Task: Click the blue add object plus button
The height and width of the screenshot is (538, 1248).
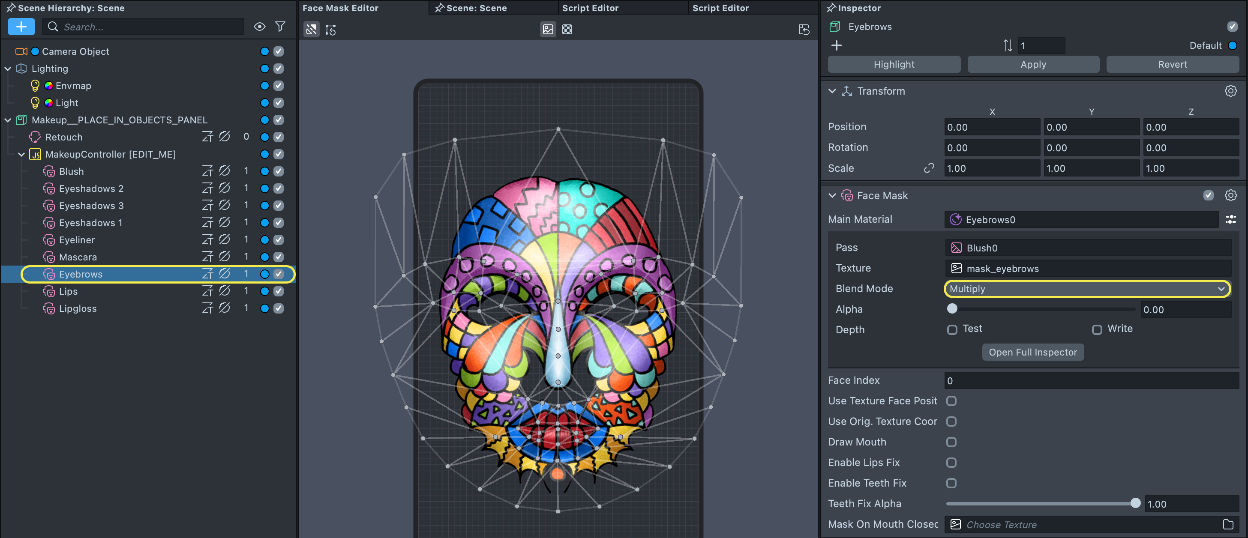Action: point(21,27)
